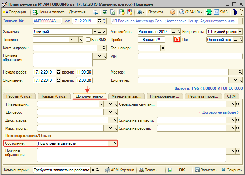Open the Вид ремонта dropdown

point(240,32)
